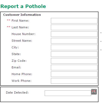Select the House Number field
Image resolution: width=102 pixels, height=104 pixels.
(74, 34)
